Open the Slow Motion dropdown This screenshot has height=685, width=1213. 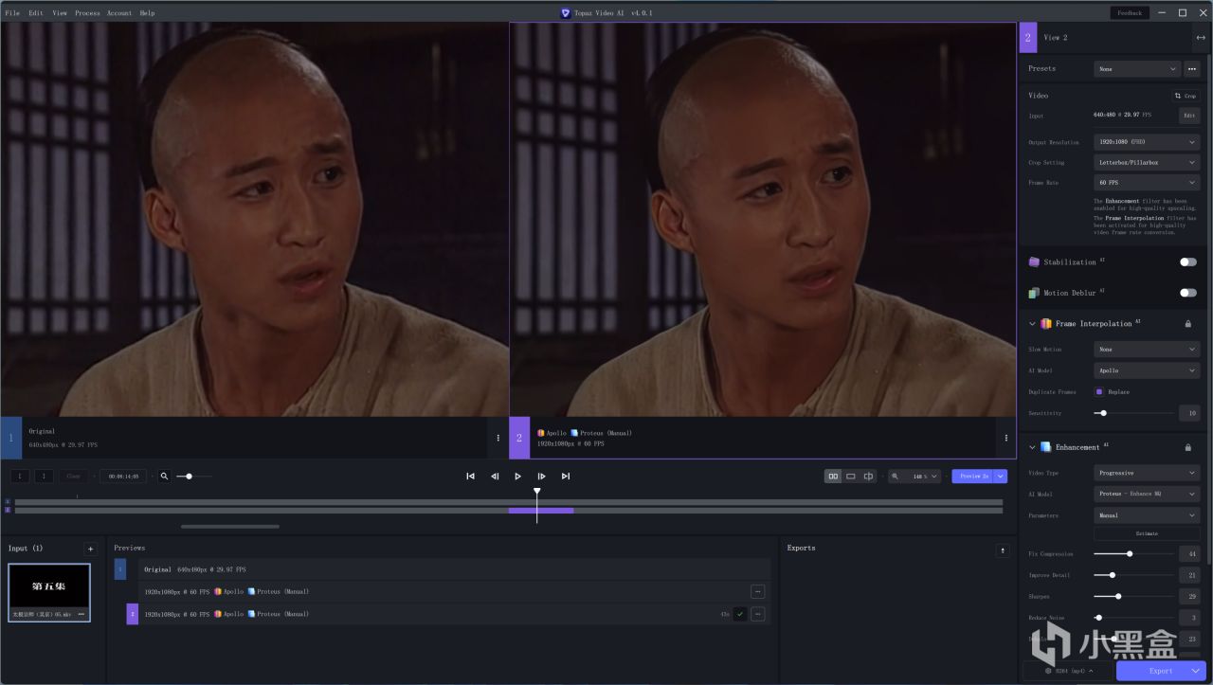coord(1147,350)
